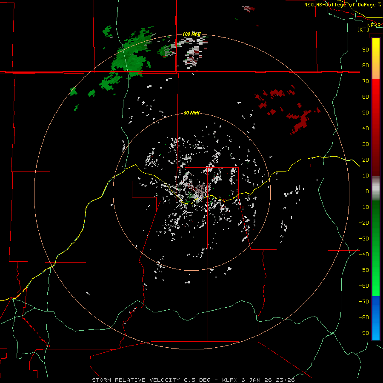Click the "6 JAN 26" date text
Viewport: 383px width, 383px height.
point(257,380)
